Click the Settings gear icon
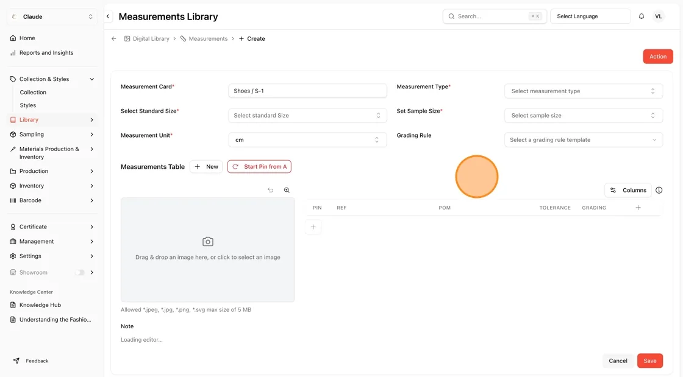 tap(13, 256)
